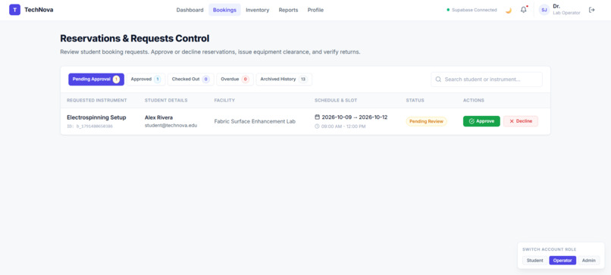The width and height of the screenshot is (611, 275).
Task: View the Overdue tab
Action: (235, 79)
